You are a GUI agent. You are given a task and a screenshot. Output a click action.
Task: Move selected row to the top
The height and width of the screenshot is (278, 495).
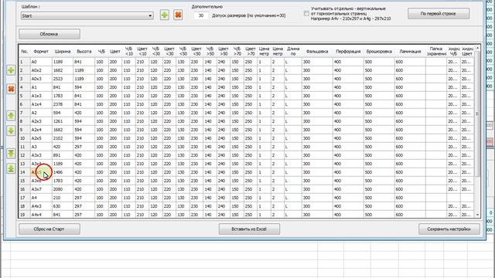pyautogui.click(x=11, y=154)
